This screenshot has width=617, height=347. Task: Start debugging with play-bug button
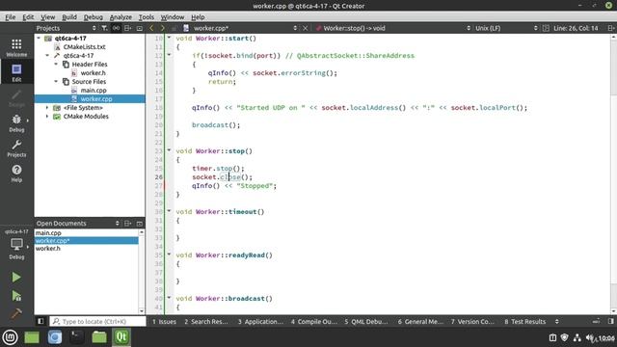click(16, 296)
